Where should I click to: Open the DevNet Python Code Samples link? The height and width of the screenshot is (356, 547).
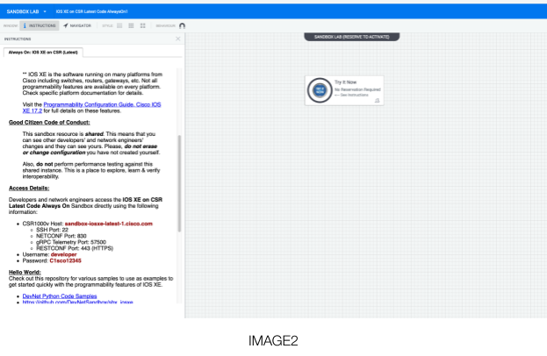click(60, 296)
